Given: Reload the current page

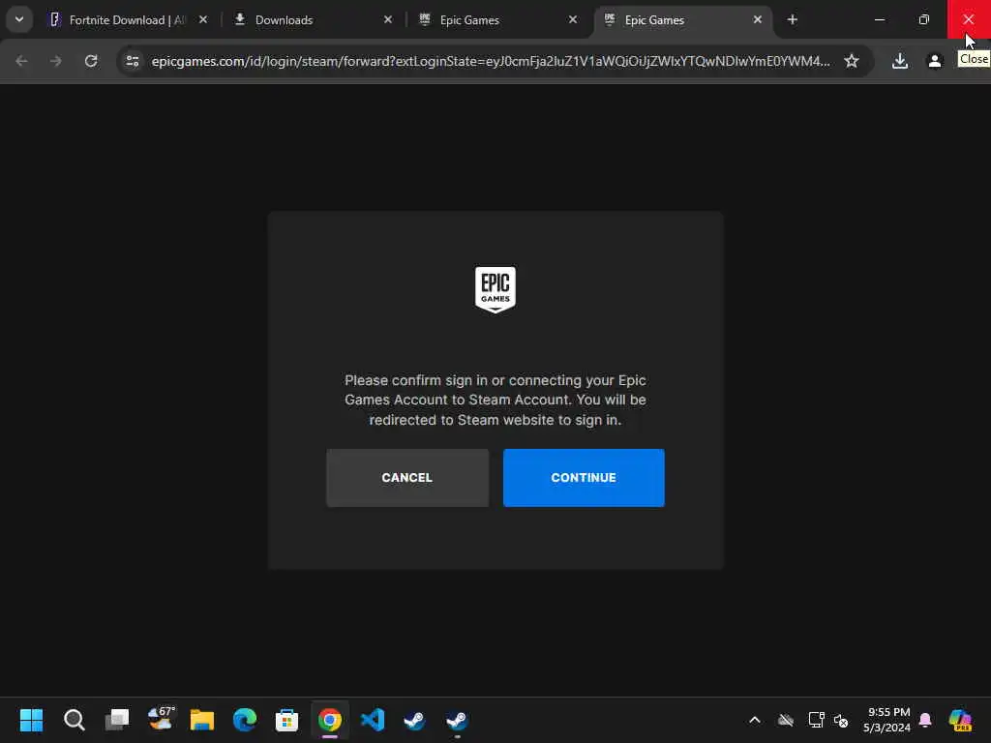Looking at the screenshot, I should [91, 61].
